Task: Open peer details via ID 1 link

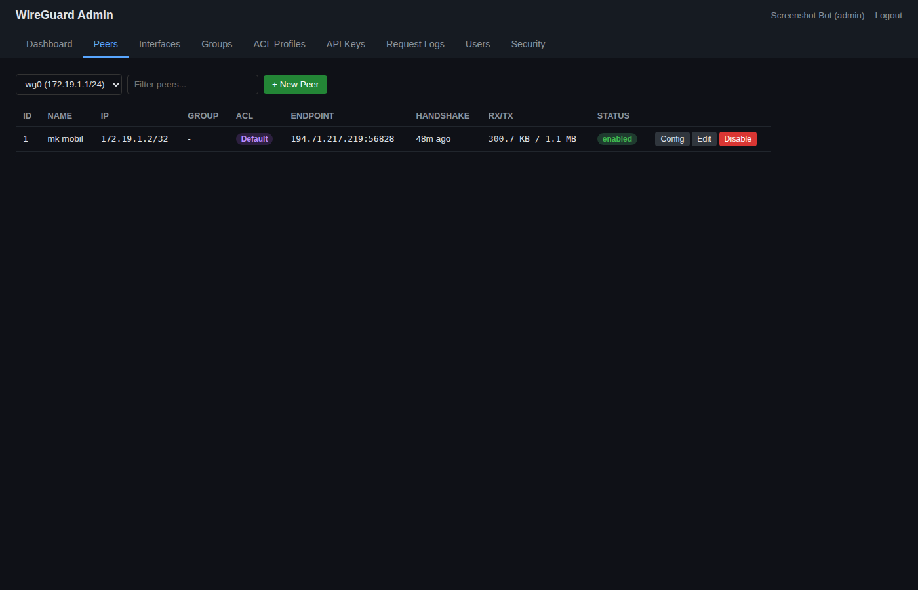Action: (x=26, y=138)
